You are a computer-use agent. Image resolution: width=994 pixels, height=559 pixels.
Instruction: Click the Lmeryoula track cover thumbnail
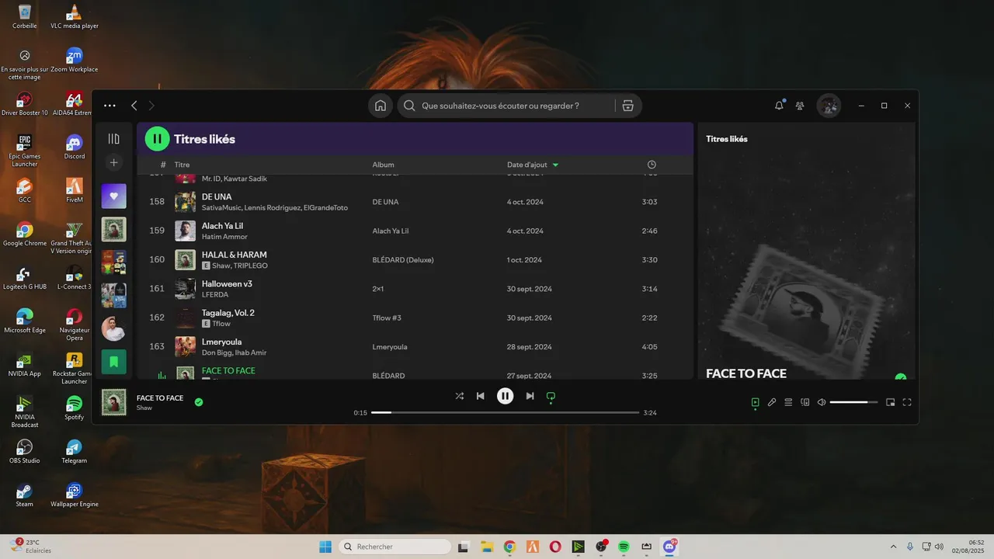[x=185, y=346]
